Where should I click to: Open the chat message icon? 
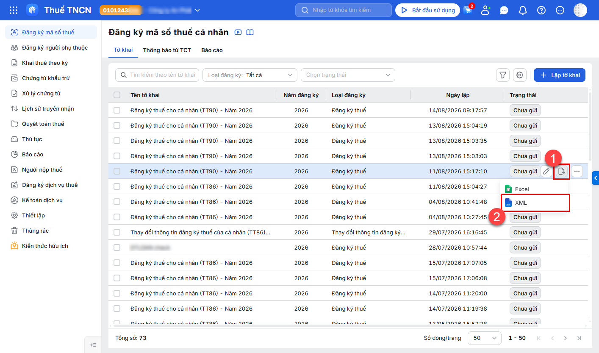click(504, 10)
